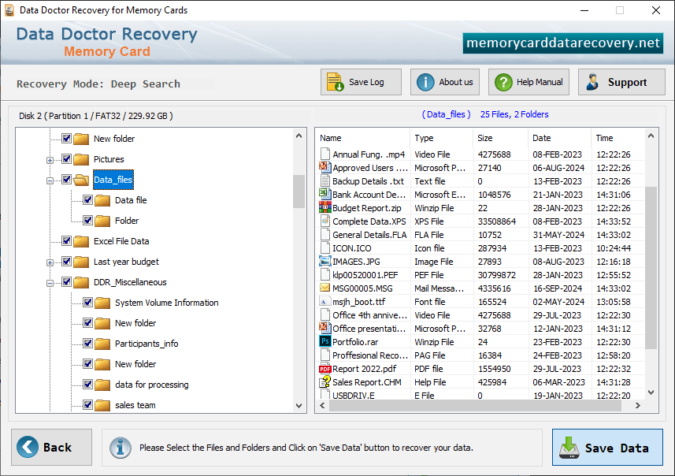Click the file list horizontal scrollbar thumb
Viewport: 675px width, 476px height.
coord(475,406)
